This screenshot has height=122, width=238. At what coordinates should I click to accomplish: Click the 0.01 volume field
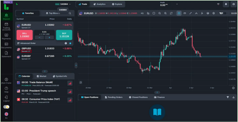click(44, 32)
